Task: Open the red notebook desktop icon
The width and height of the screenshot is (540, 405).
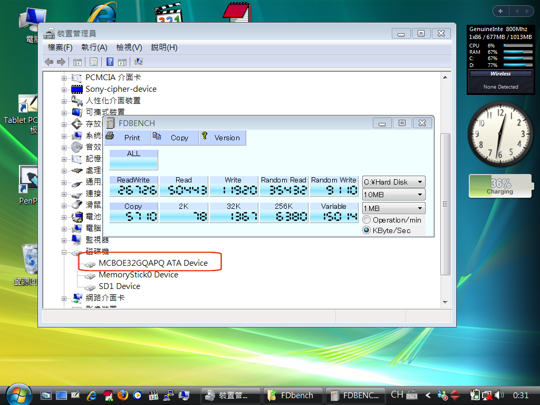Action: [237, 12]
